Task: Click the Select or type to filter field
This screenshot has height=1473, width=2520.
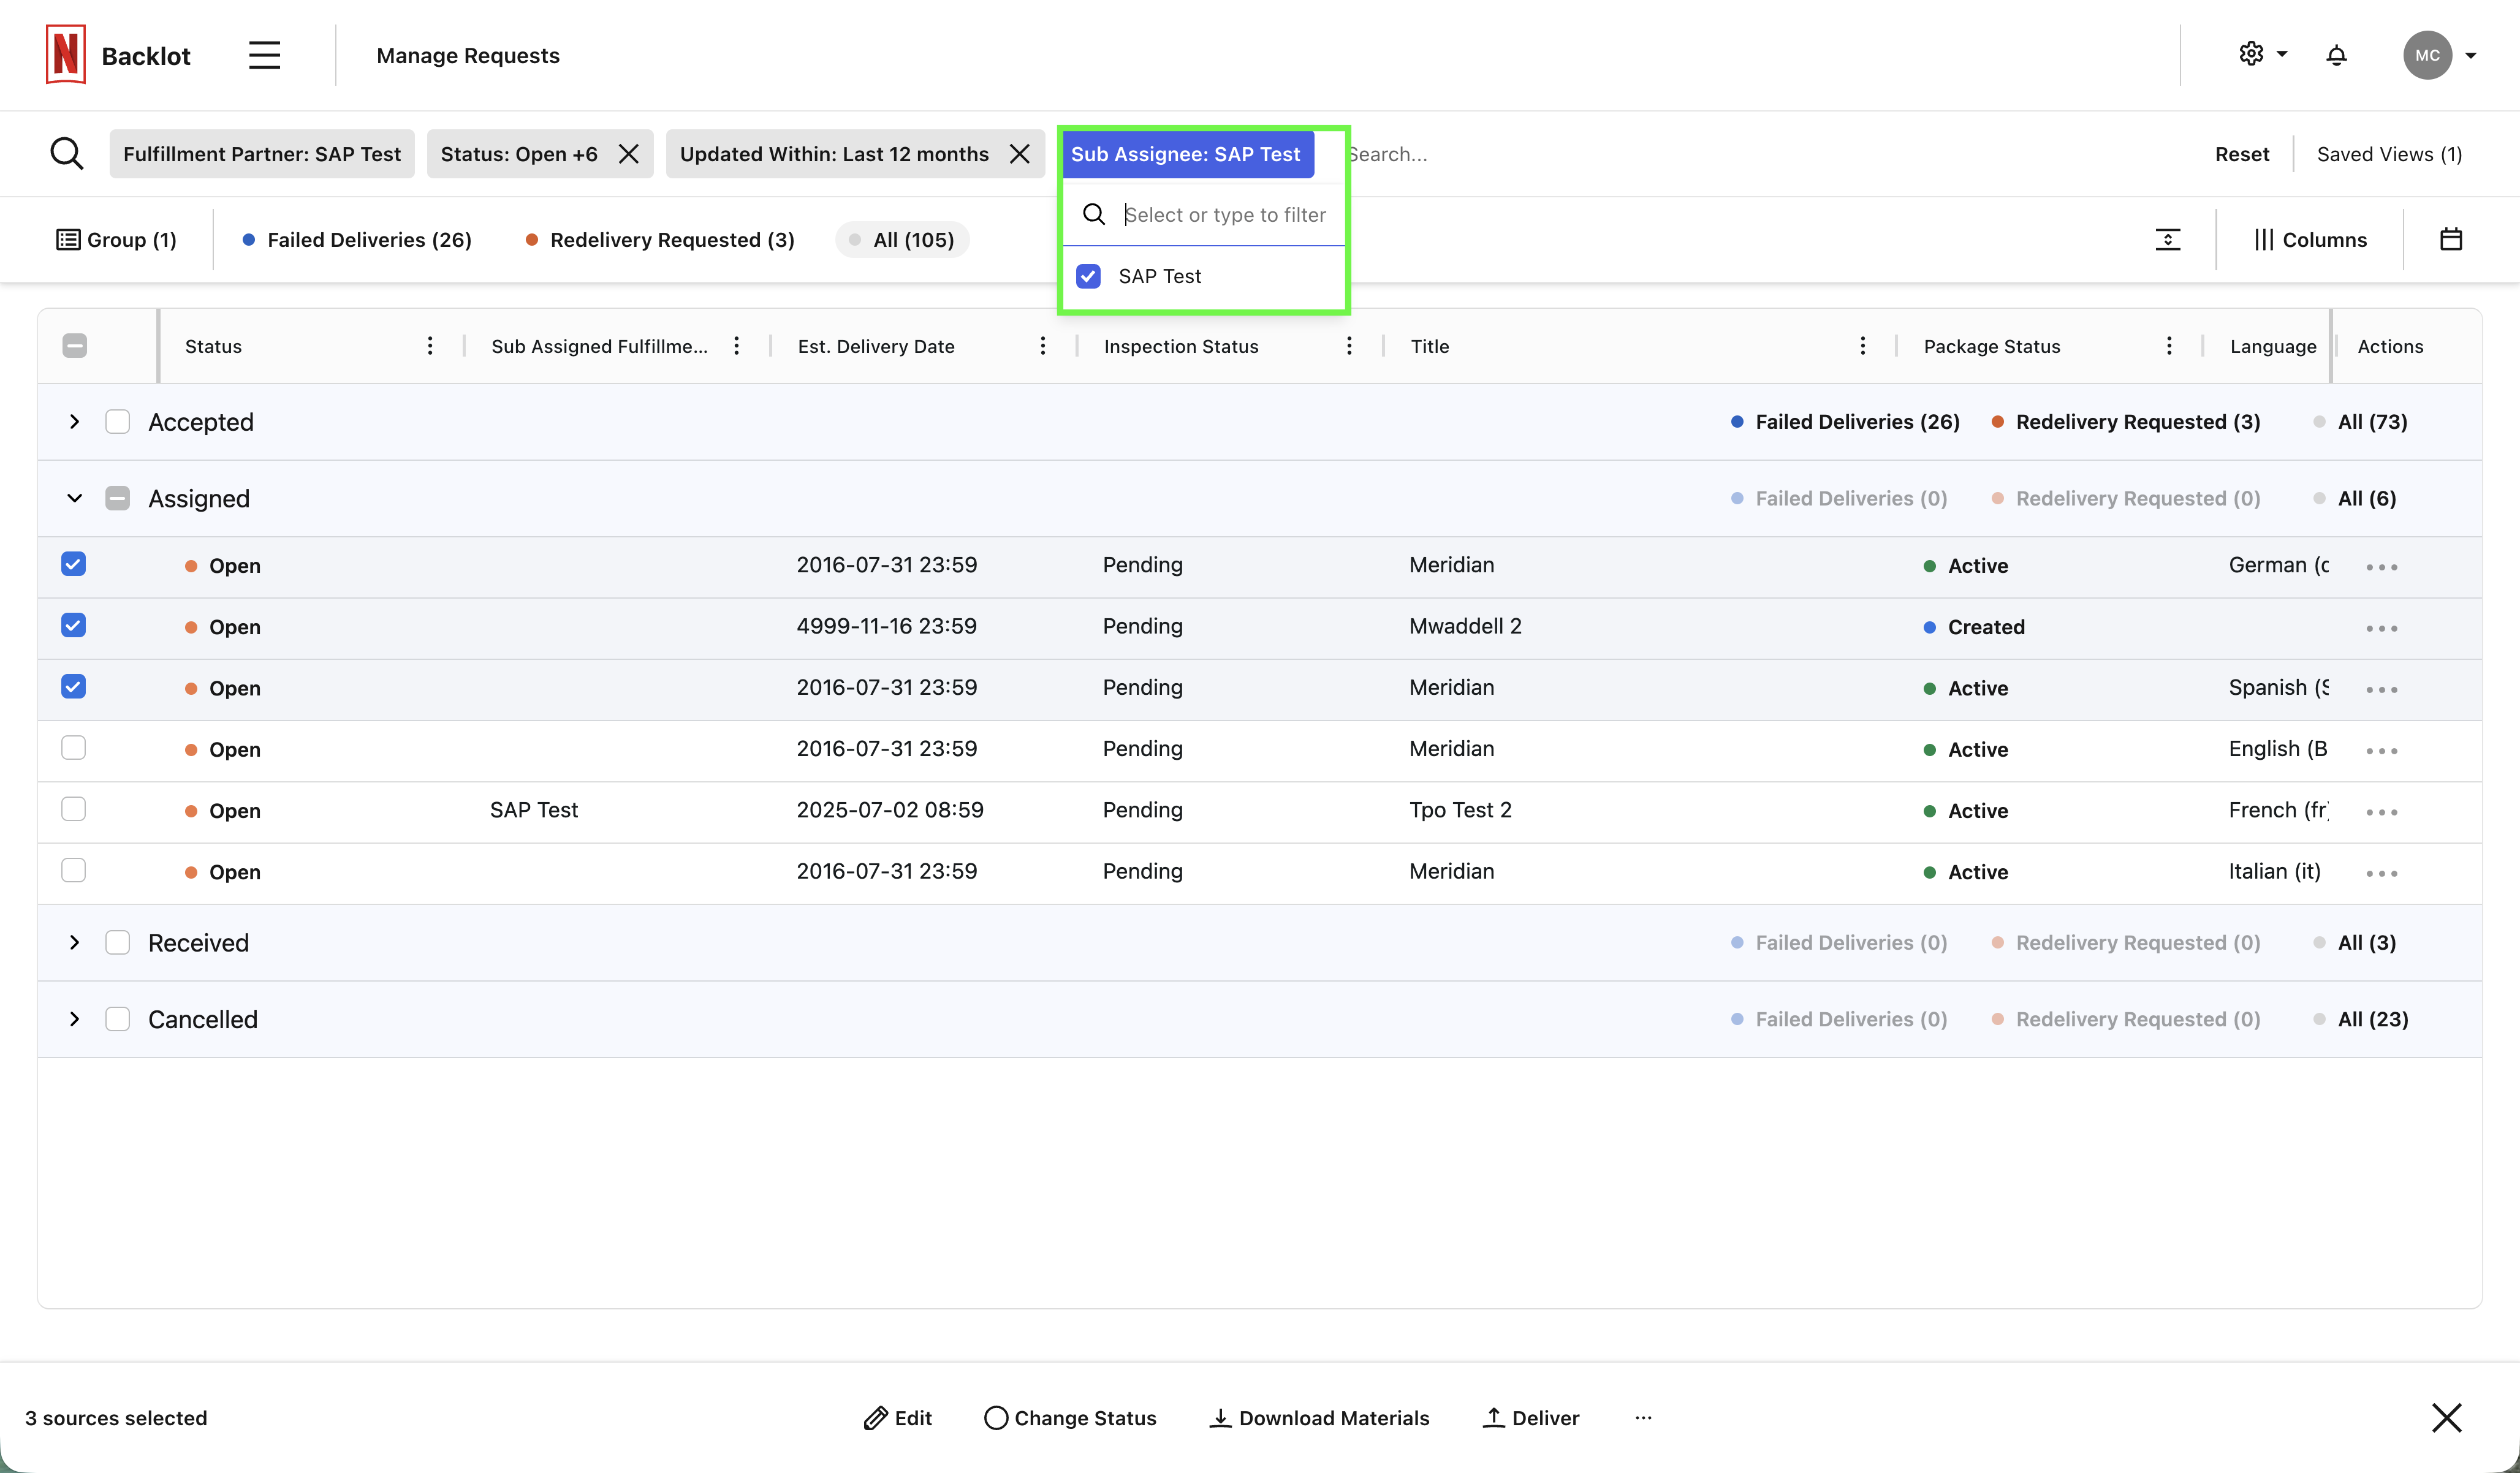Action: coord(1225,215)
